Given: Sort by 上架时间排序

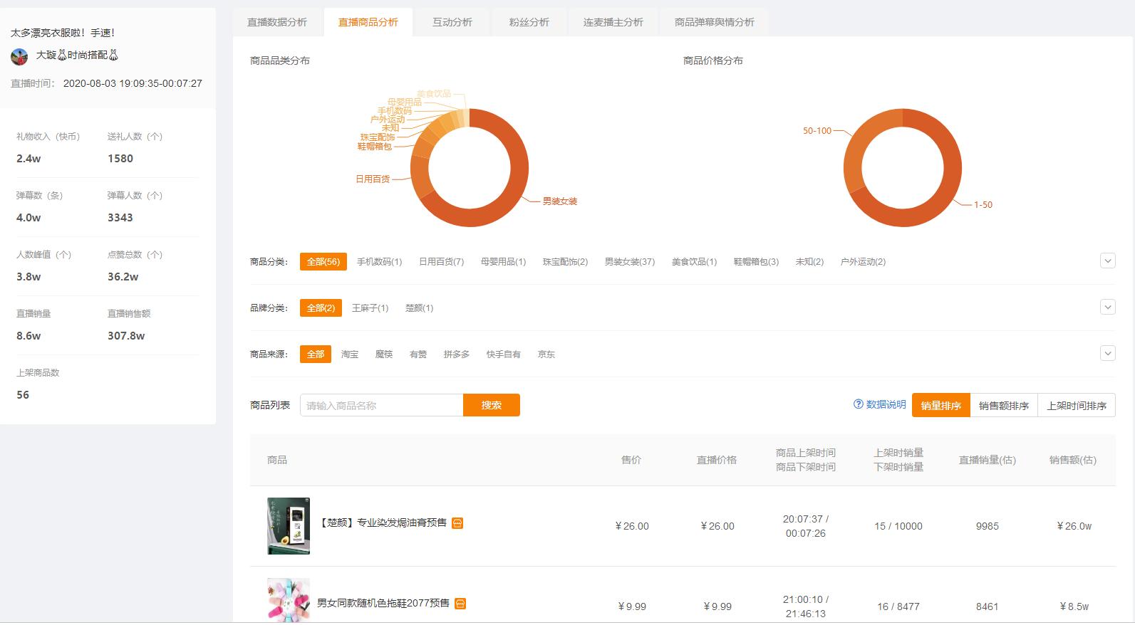Looking at the screenshot, I should (x=1076, y=406).
